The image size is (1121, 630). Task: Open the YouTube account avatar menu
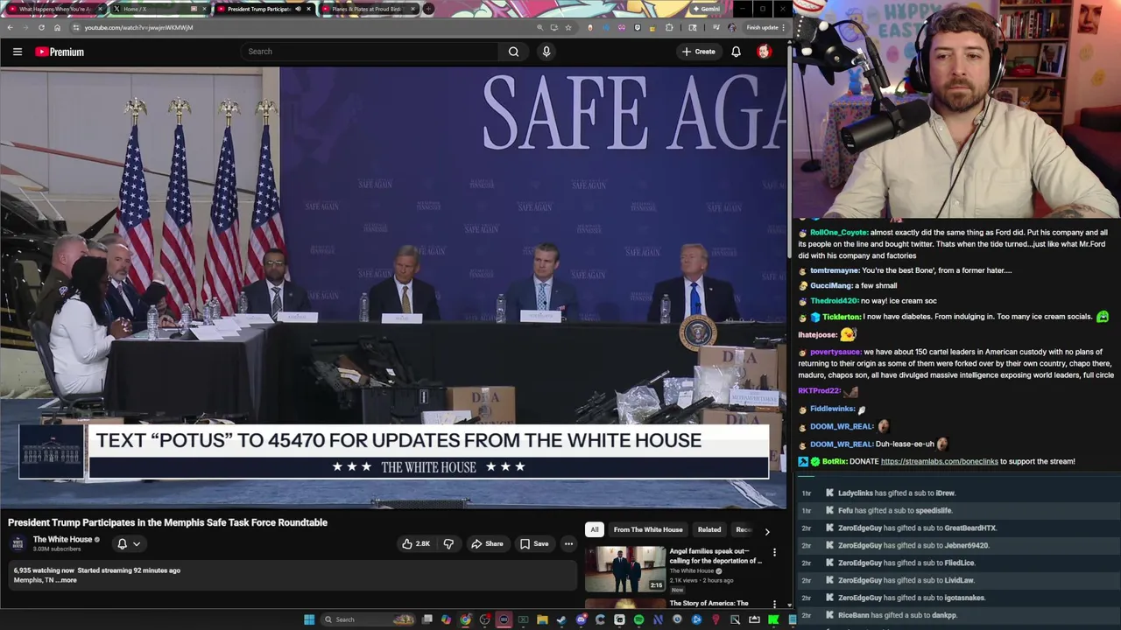764,52
